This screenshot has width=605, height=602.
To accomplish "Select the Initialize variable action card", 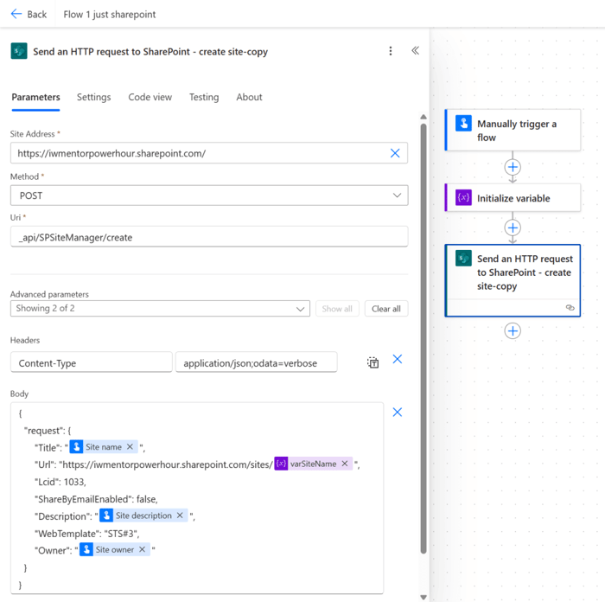I will pos(513,198).
